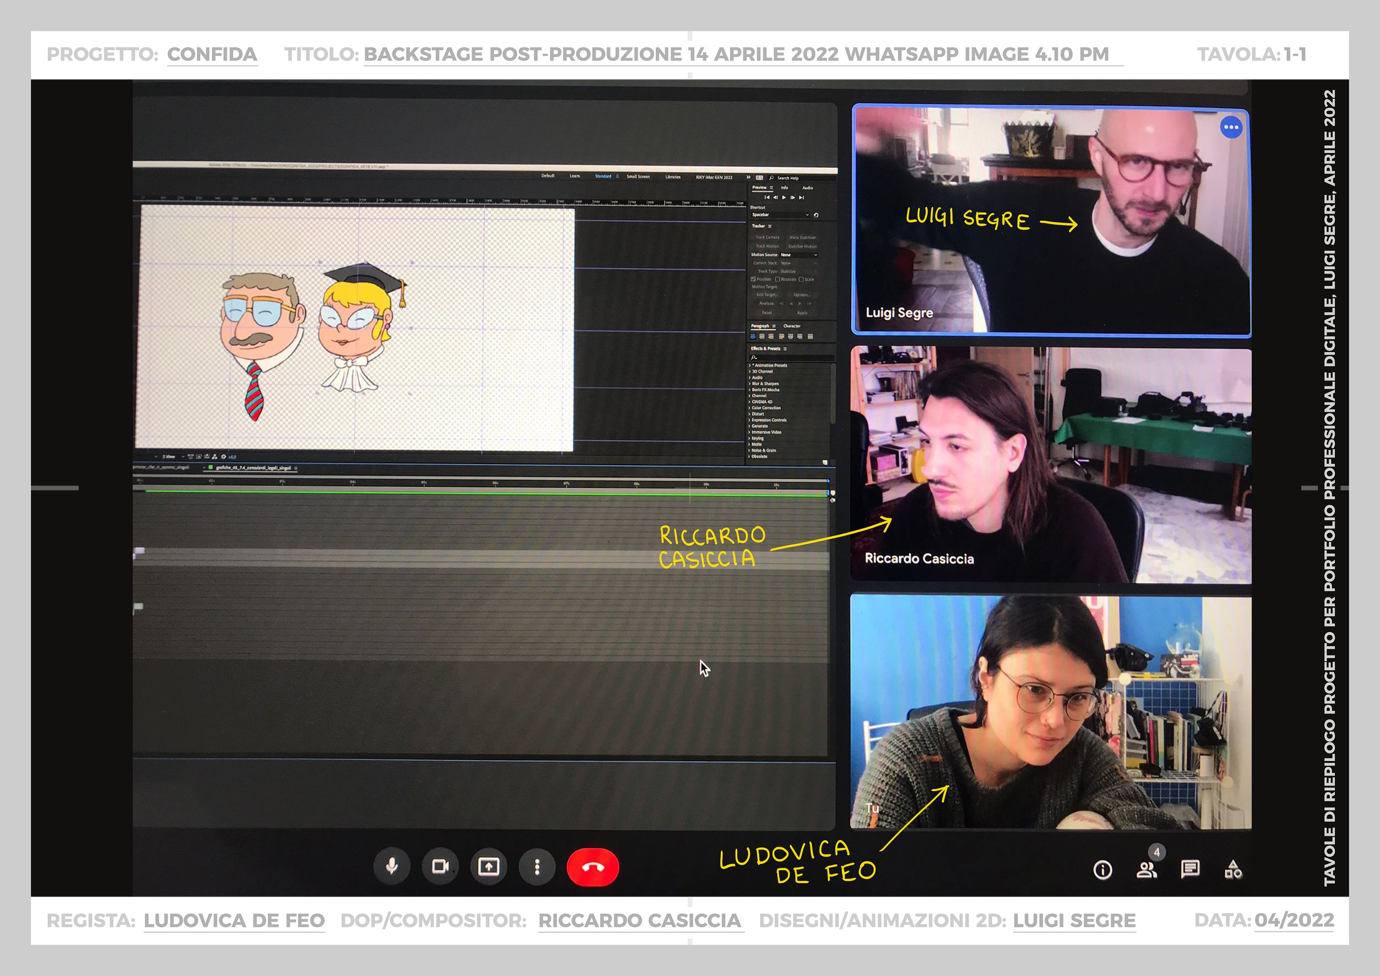Image resolution: width=1380 pixels, height=976 pixels.
Task: Open the Meet activities icon
Action: [1233, 869]
